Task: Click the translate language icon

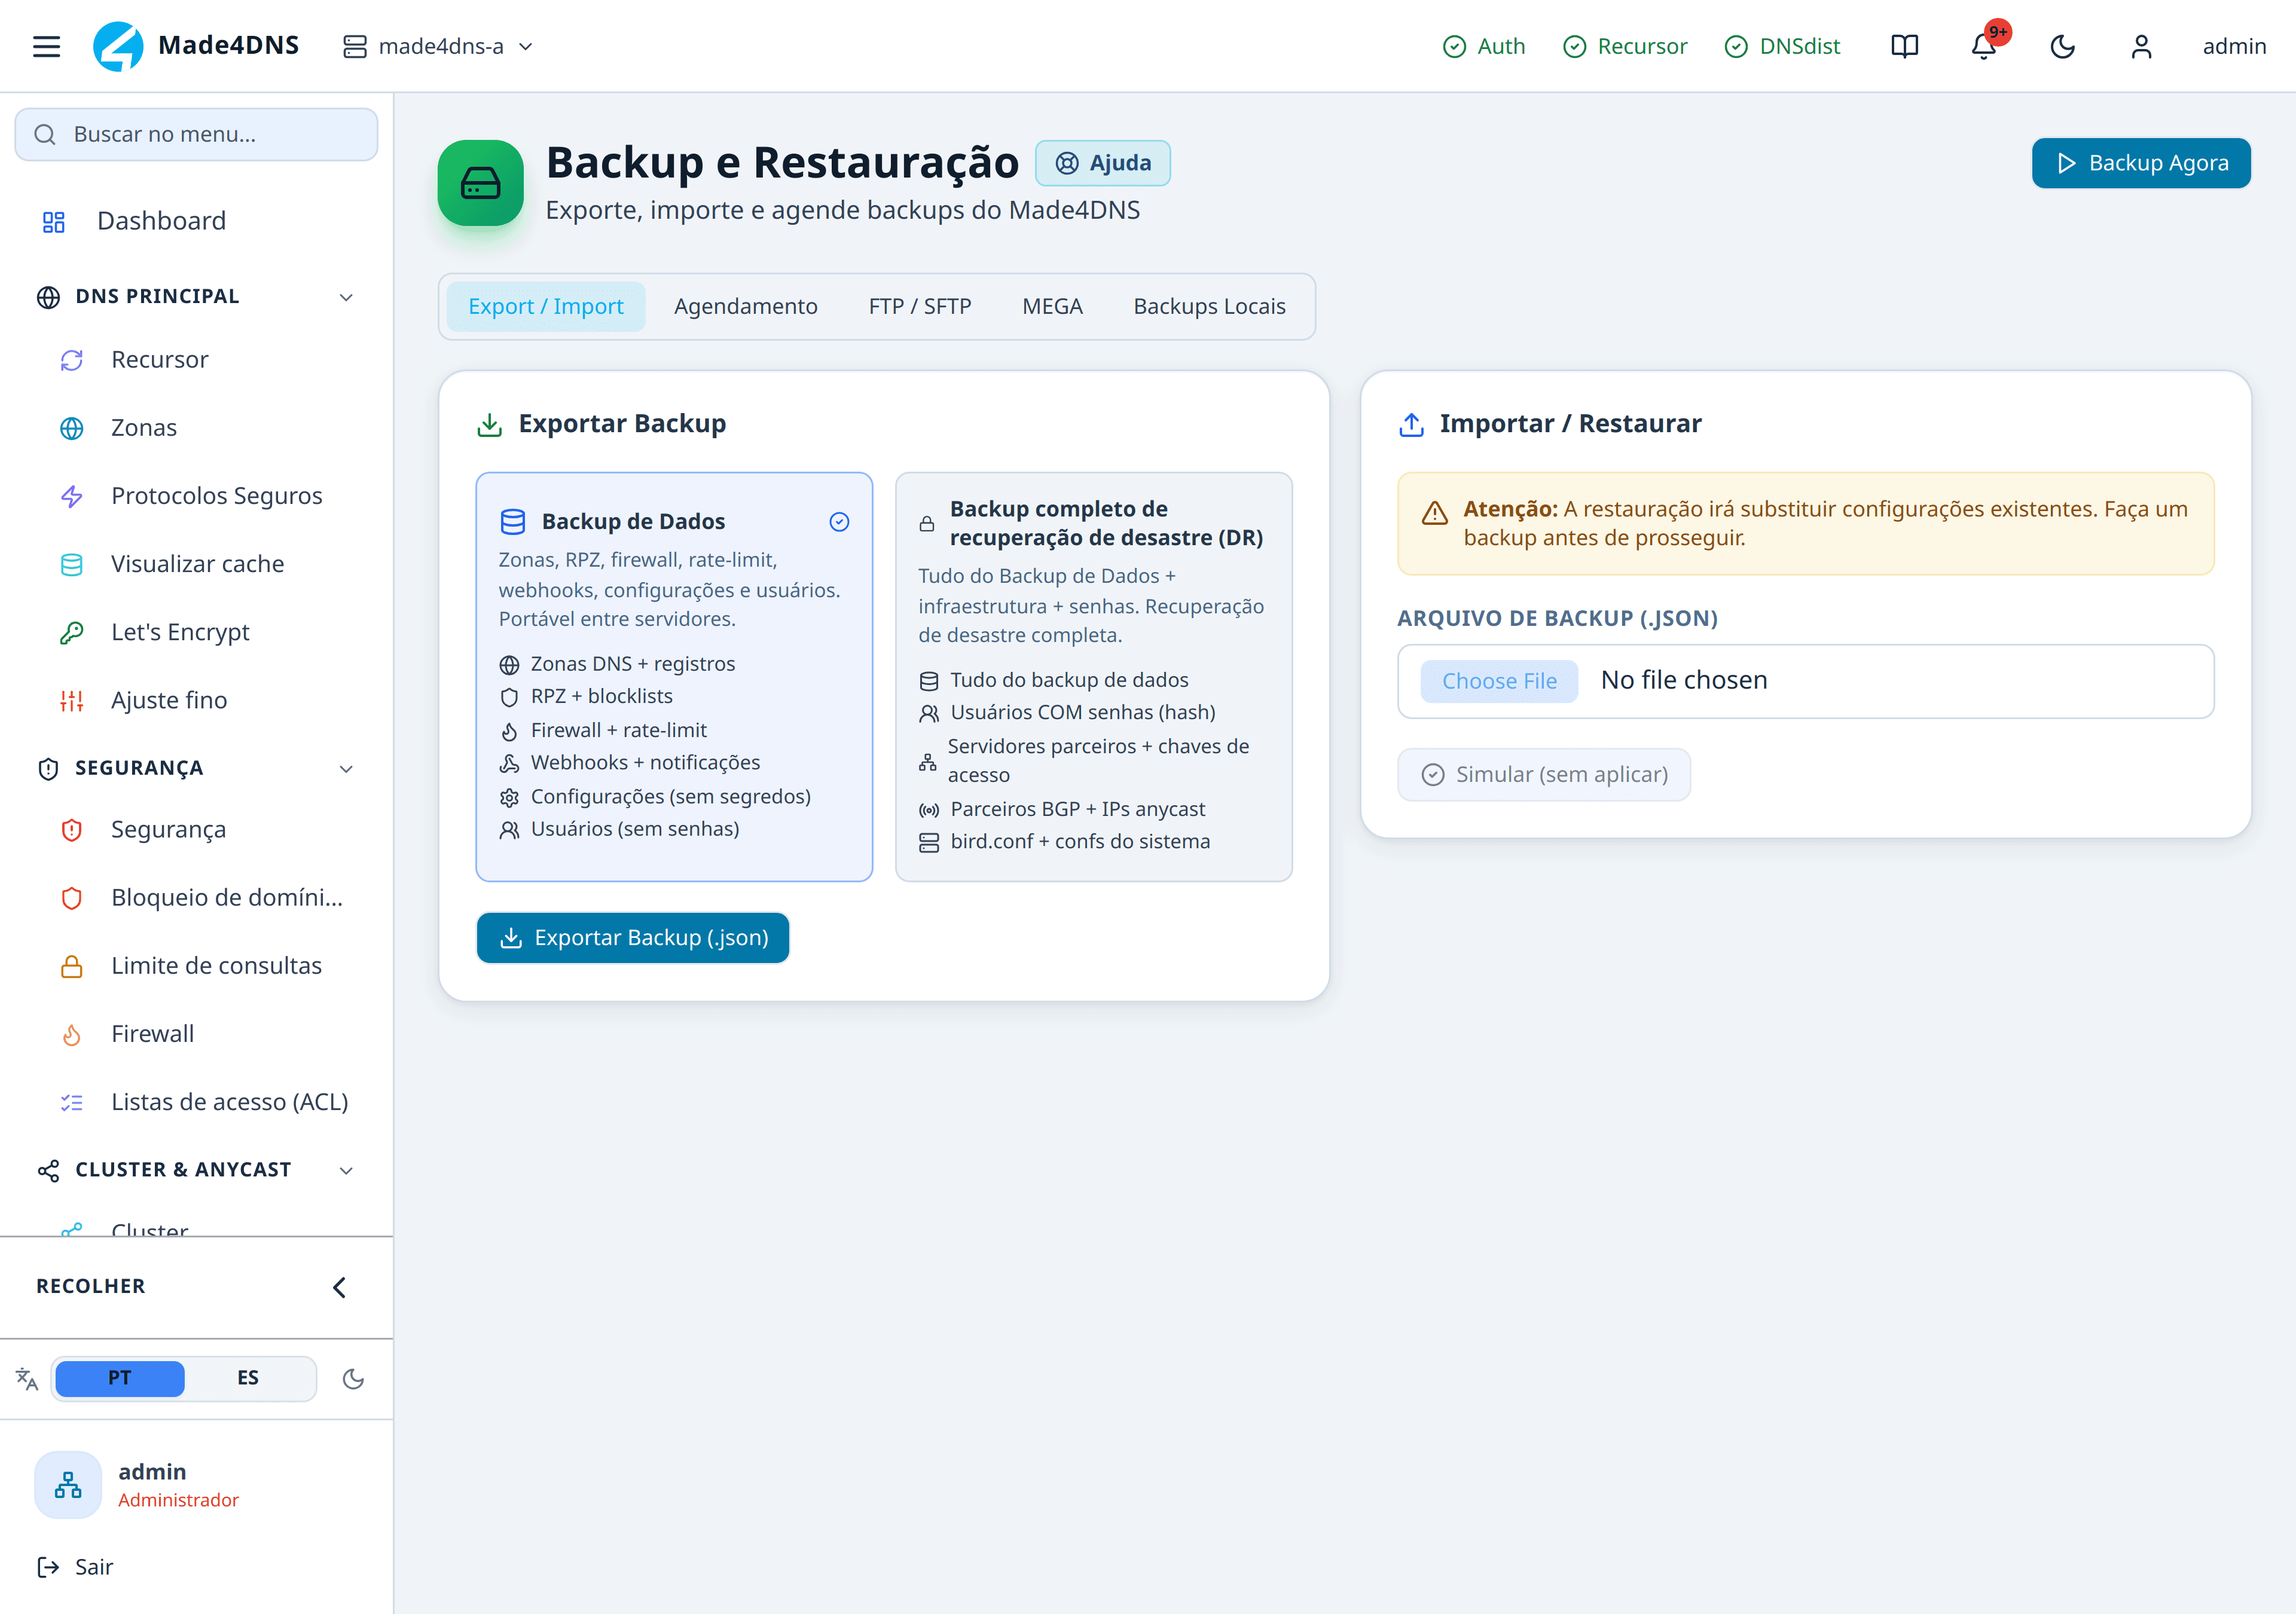Action: [27, 1379]
